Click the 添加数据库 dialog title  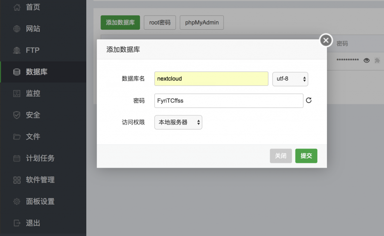pos(123,50)
